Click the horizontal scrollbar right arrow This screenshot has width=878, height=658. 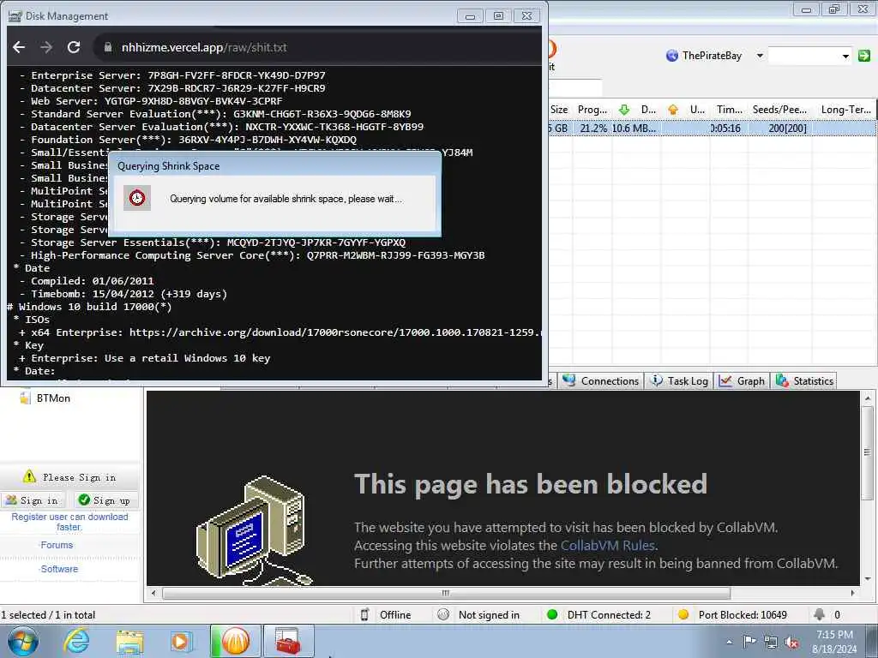point(853,593)
